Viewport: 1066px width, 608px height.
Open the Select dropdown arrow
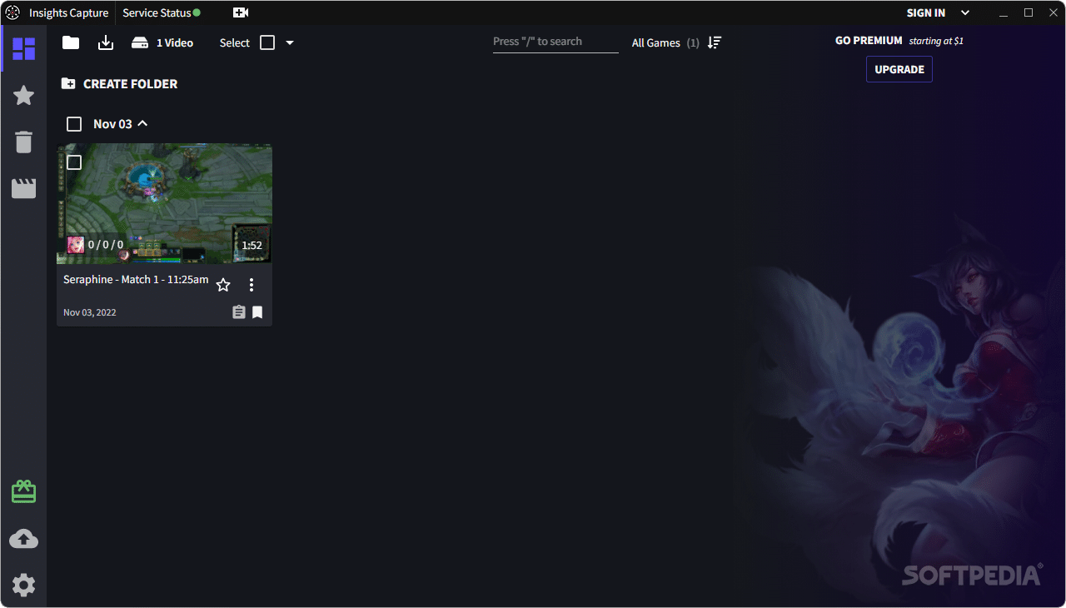[x=290, y=42]
